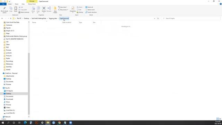This screenshot has width=222, height=125.
Task: Click the CapeCanaveral address path segment
Action: pyautogui.click(x=64, y=18)
